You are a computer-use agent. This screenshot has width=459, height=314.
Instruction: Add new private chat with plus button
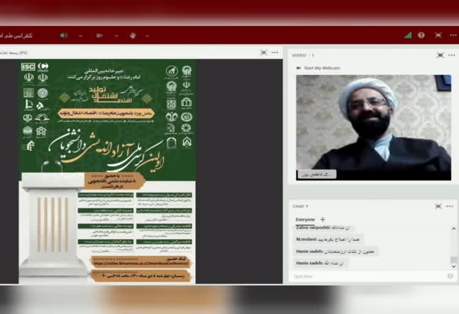[323, 219]
